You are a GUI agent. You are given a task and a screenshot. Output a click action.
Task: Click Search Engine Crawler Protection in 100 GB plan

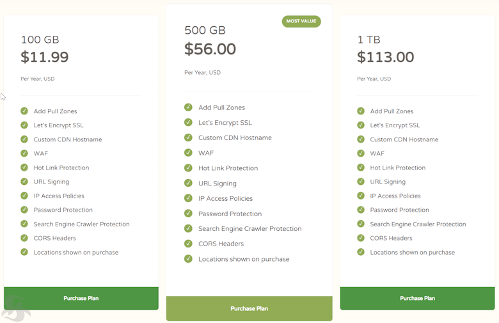coord(81,224)
